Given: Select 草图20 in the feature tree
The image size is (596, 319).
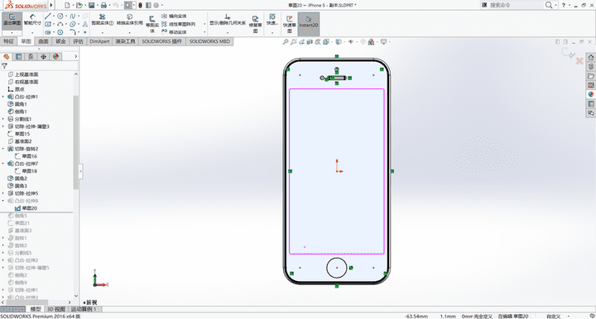Looking at the screenshot, I should pyautogui.click(x=26, y=208).
